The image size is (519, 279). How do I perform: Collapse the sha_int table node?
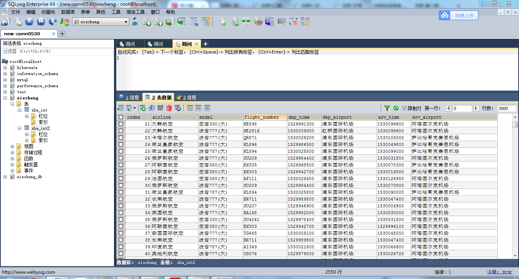point(19,110)
